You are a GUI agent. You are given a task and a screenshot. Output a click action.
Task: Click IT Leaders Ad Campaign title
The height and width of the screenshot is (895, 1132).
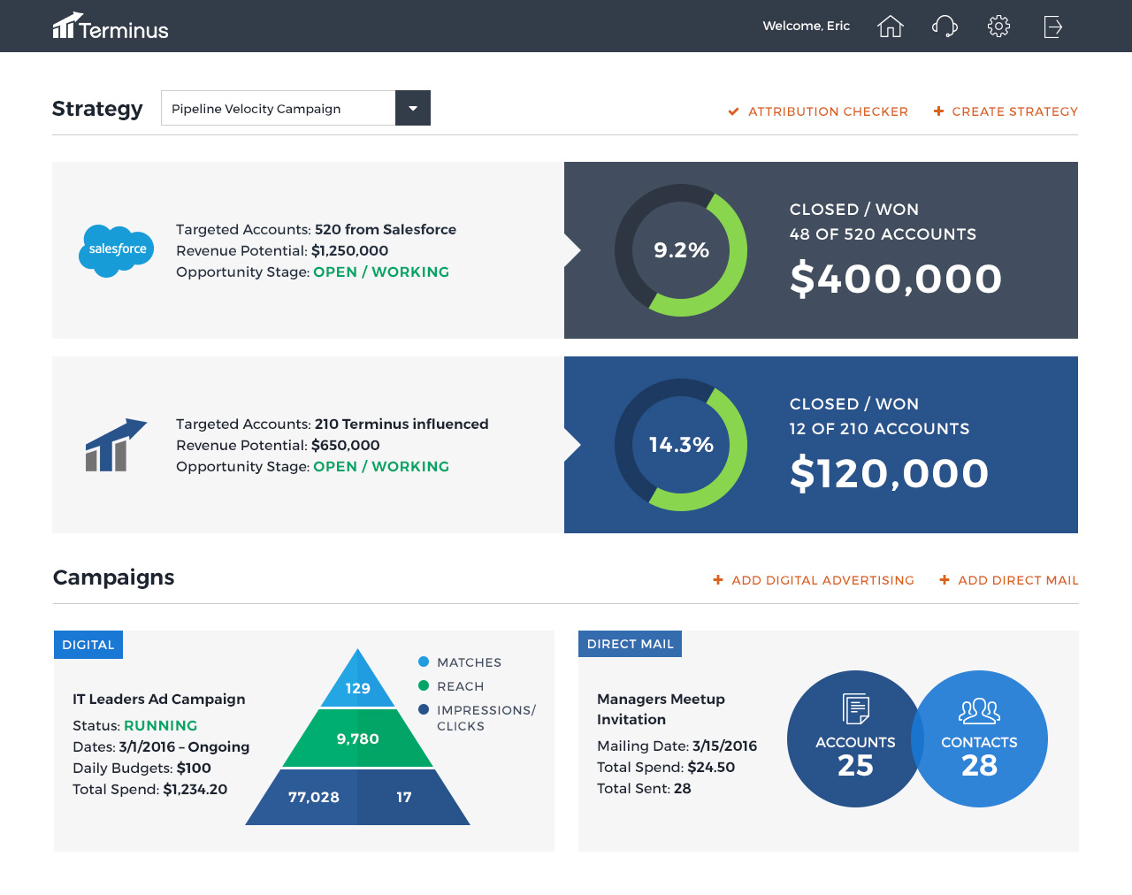click(159, 699)
